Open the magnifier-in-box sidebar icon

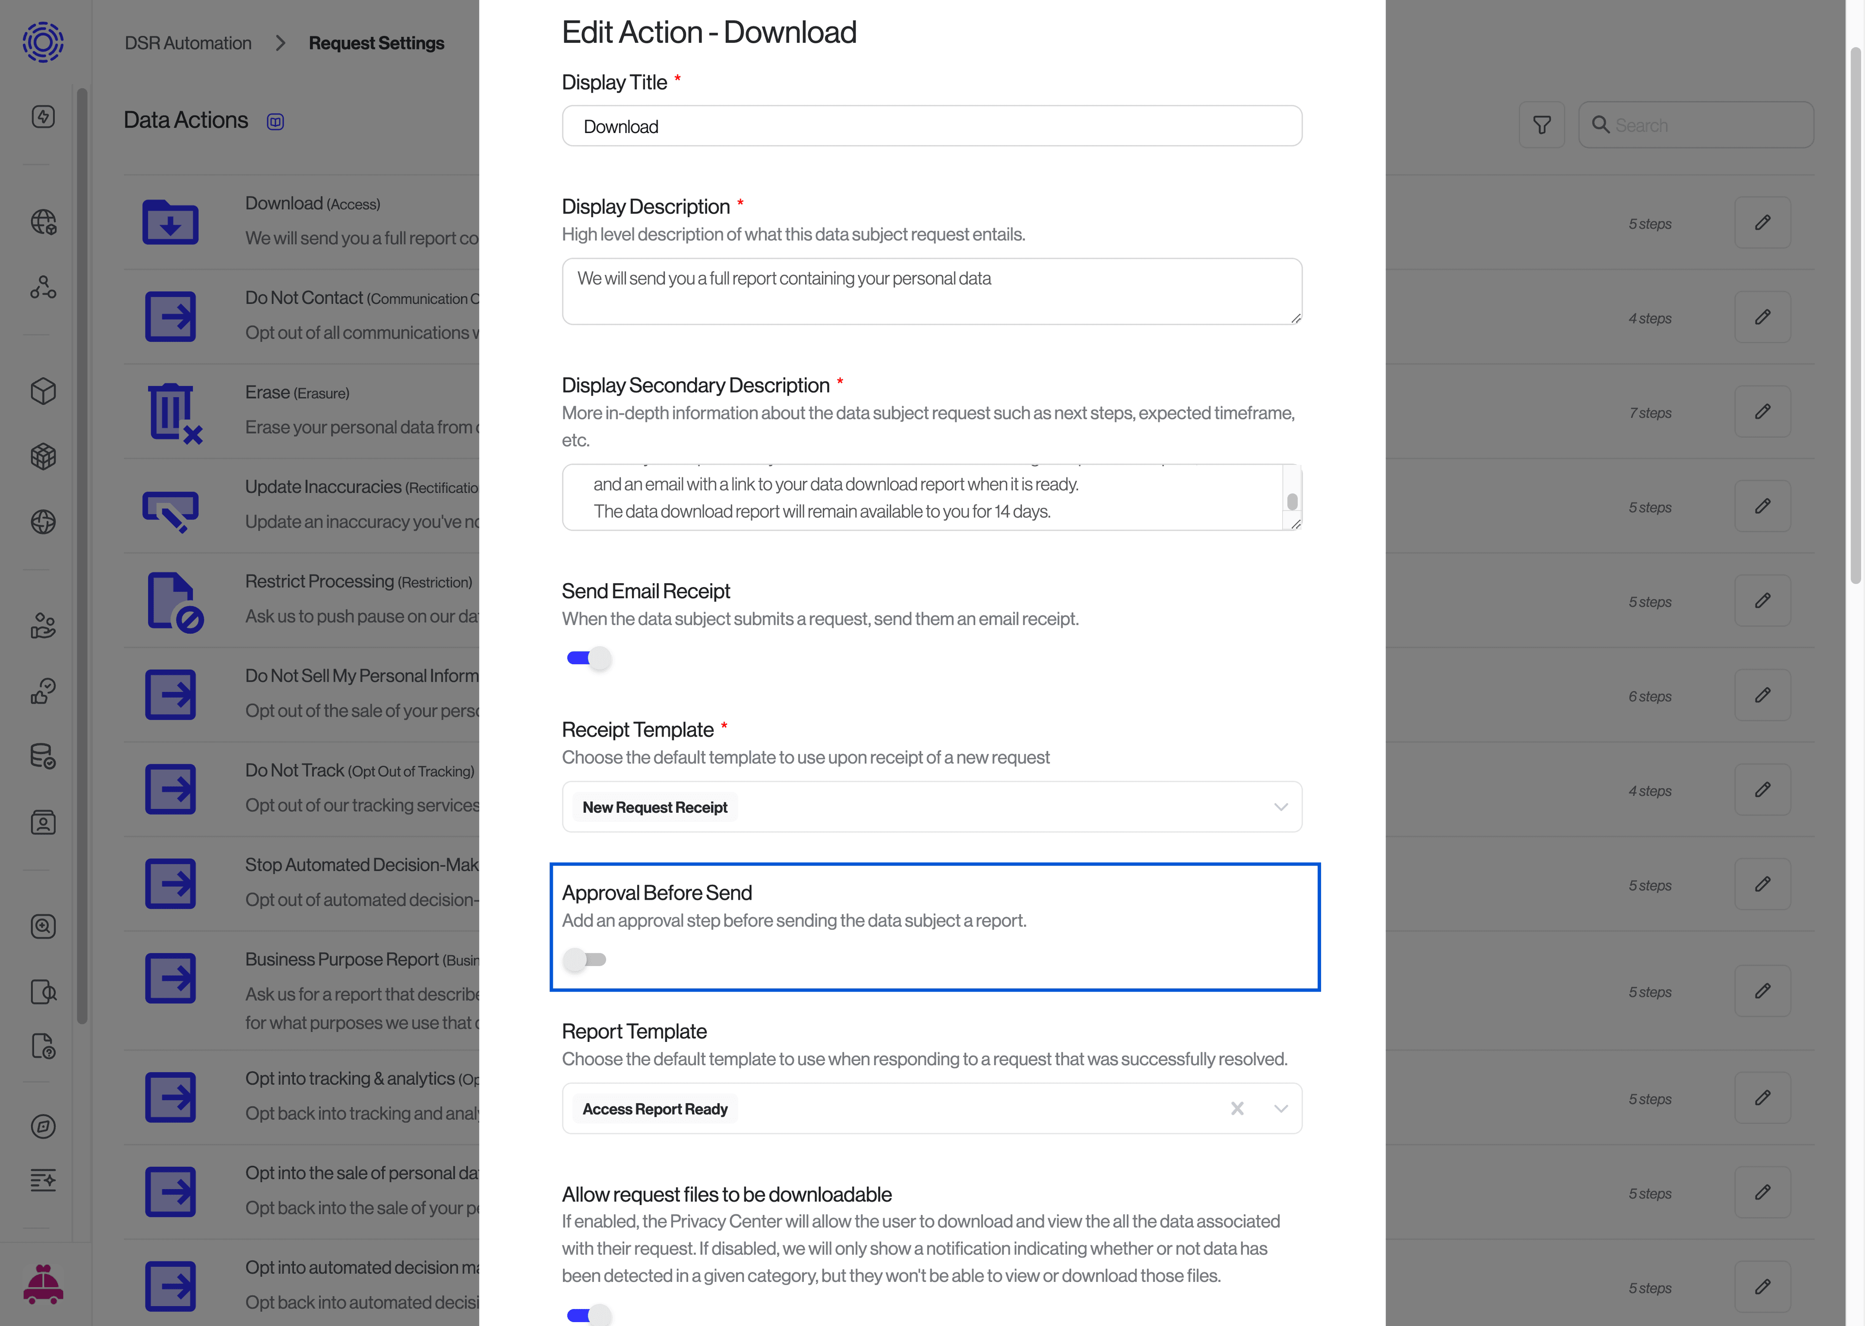[43, 926]
